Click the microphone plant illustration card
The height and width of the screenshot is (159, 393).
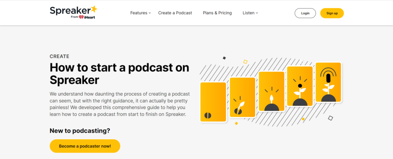pyautogui.click(x=329, y=82)
